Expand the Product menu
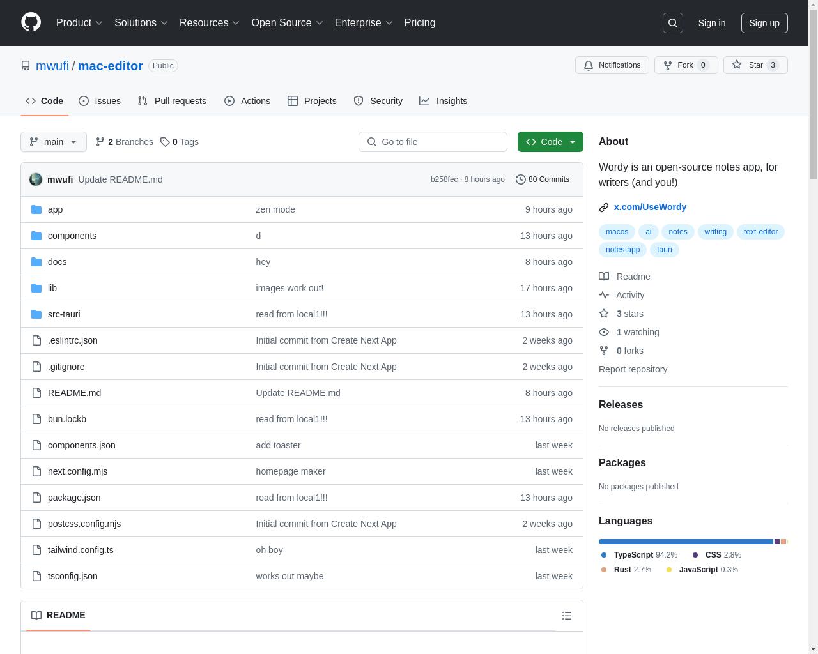This screenshot has height=654, width=818. click(x=79, y=22)
